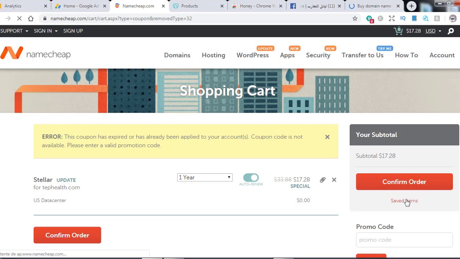Screen dimensions: 460x259
Task: Open Transfer to Us menu
Action: point(363,55)
